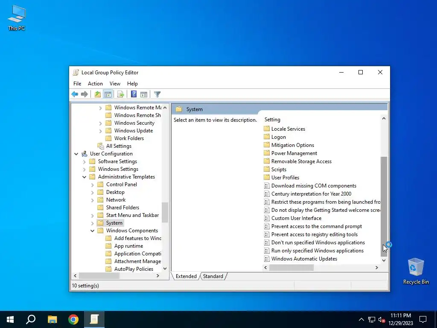
Task: Switch to the Extended tab
Action: pyautogui.click(x=186, y=276)
